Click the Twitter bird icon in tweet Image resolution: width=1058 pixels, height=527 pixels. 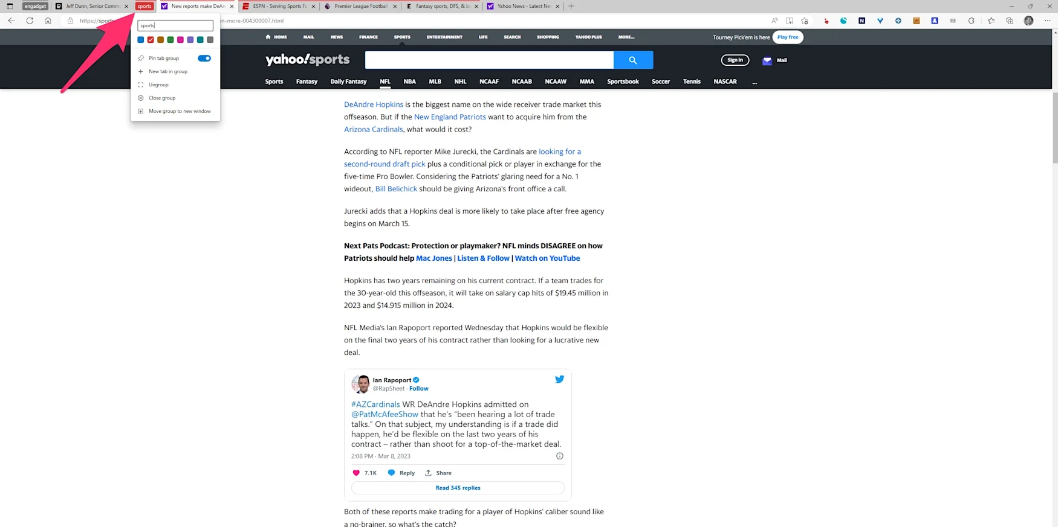pyautogui.click(x=559, y=379)
